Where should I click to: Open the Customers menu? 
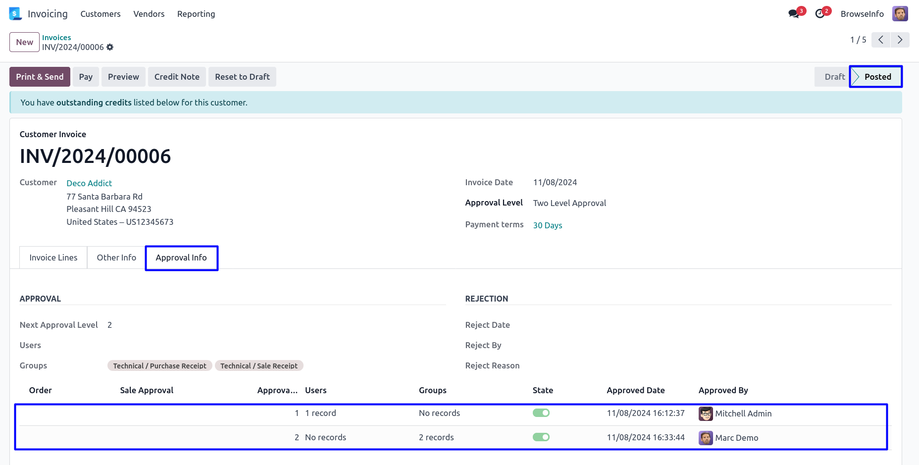101,14
